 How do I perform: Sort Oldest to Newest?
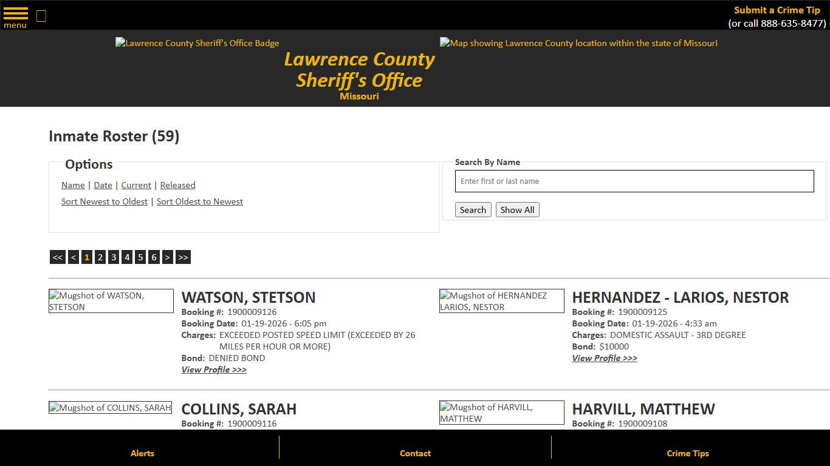[199, 201]
